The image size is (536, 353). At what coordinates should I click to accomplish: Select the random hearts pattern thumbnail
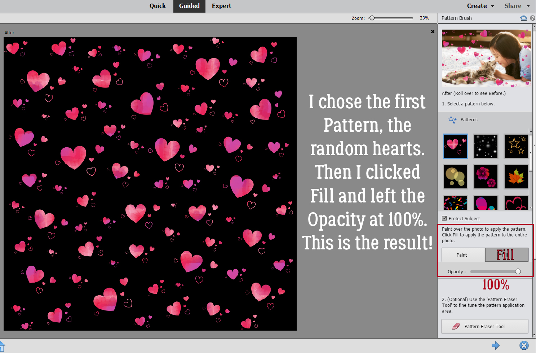[456, 146]
